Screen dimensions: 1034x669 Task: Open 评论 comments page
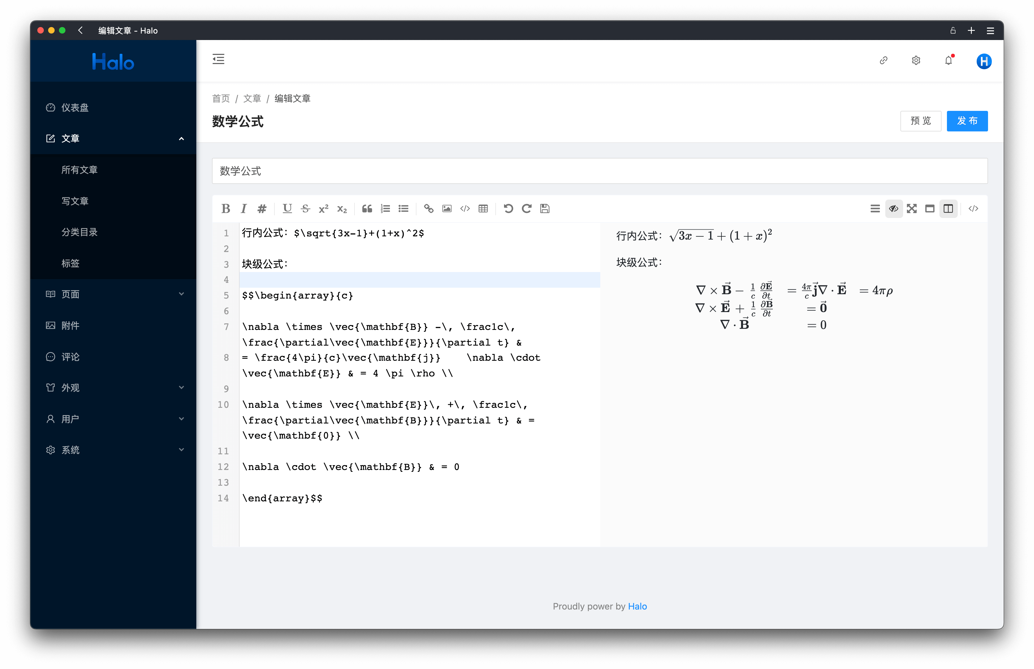pyautogui.click(x=113, y=357)
